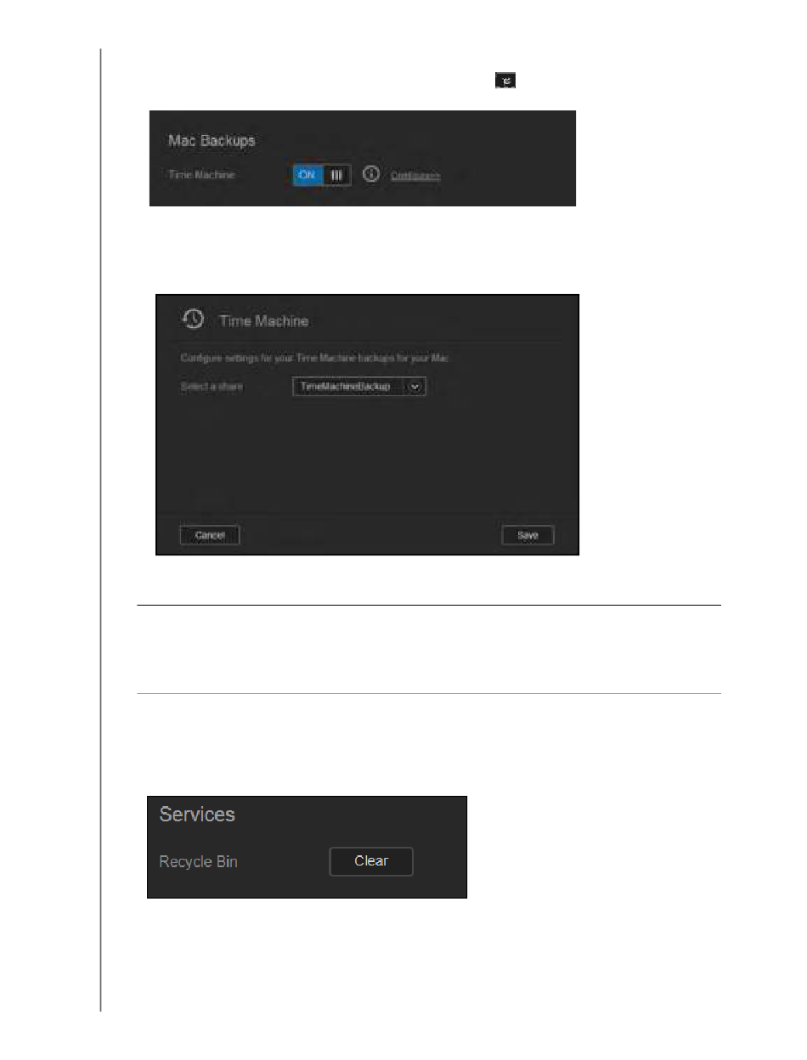Clear the Recycle Bin
The height and width of the screenshot is (1060, 807).
click(x=371, y=861)
